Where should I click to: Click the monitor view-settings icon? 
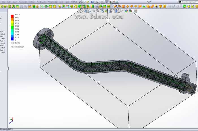coord(136,11)
